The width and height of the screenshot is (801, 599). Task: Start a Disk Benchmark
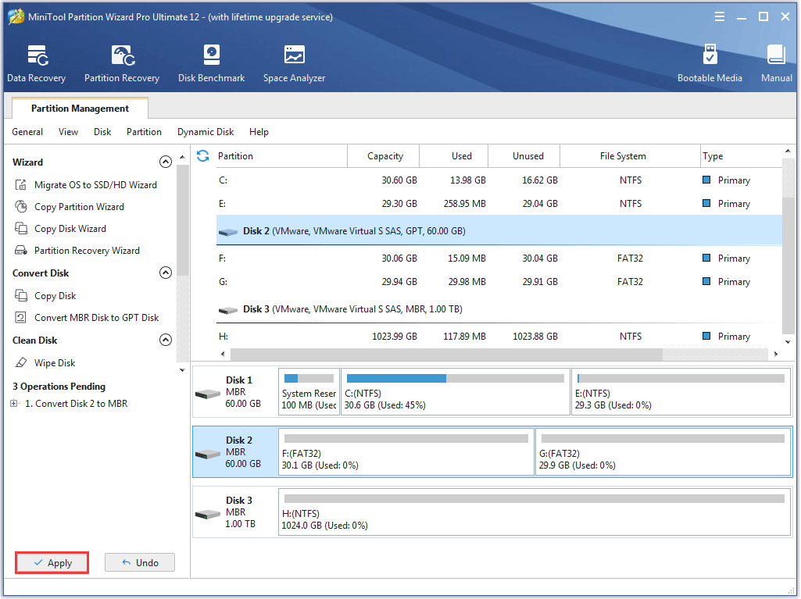click(x=211, y=62)
